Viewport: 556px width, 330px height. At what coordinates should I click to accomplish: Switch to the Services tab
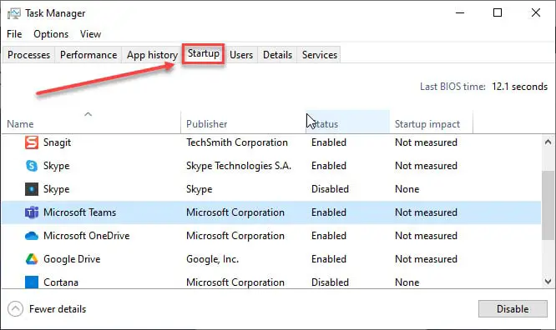pyautogui.click(x=319, y=55)
